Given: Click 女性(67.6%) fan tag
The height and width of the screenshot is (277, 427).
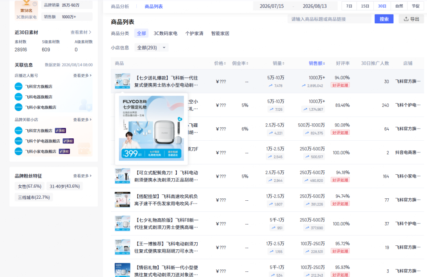Looking at the screenshot, I should 30,187.
